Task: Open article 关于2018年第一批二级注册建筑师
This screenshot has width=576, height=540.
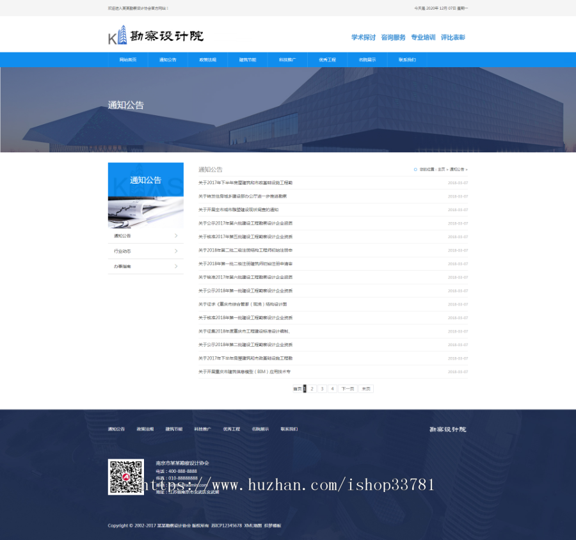Action: pyautogui.click(x=245, y=264)
